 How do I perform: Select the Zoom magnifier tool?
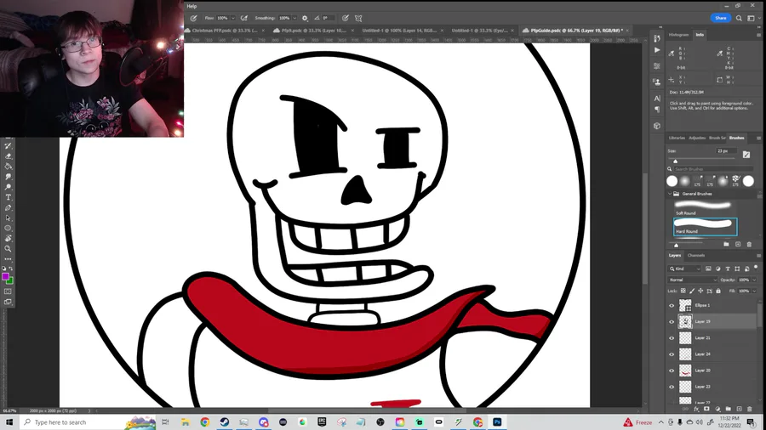tap(9, 249)
